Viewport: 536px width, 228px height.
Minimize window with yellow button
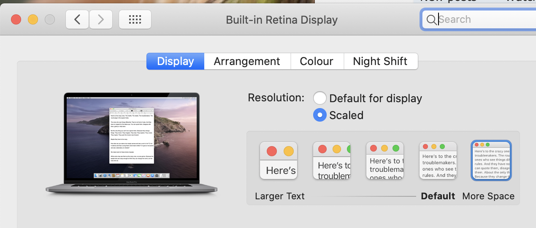[x=33, y=19]
